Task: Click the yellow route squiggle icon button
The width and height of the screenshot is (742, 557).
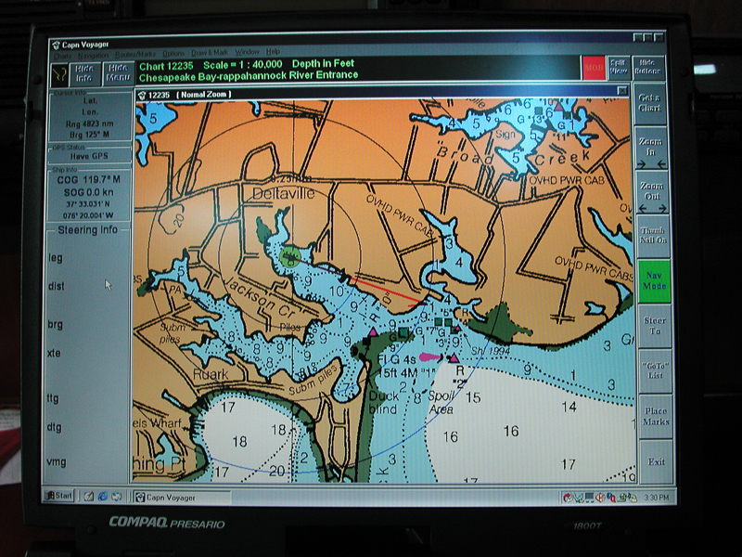Action: click(59, 74)
